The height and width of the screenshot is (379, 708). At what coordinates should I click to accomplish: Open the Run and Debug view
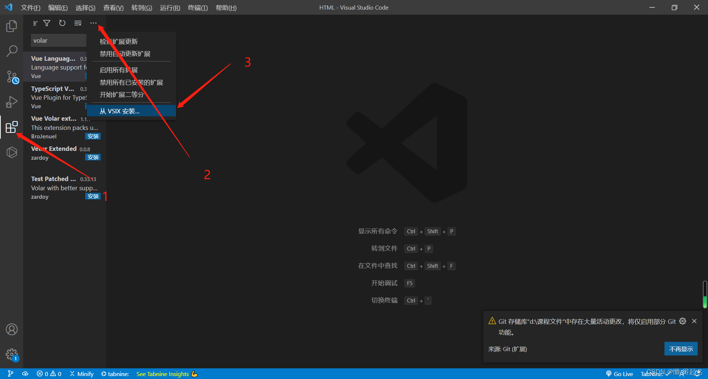coord(12,102)
